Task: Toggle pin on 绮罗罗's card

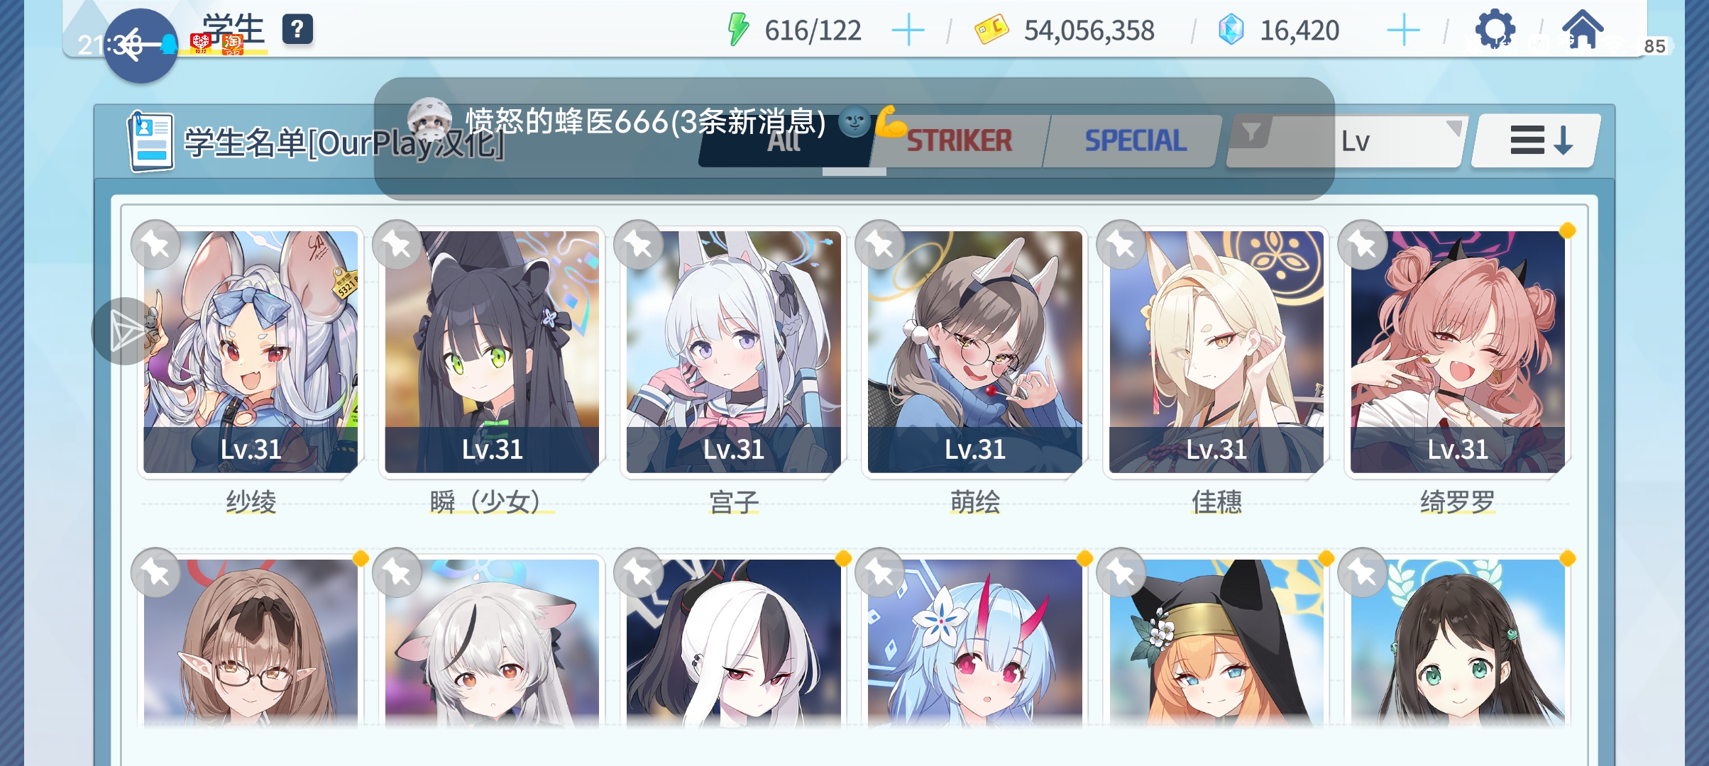Action: pos(1362,245)
